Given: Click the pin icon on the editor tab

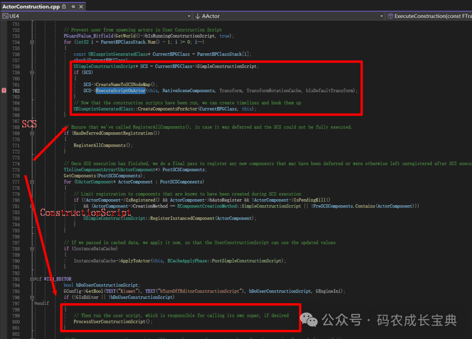Looking at the screenshot, I should click(x=73, y=7).
